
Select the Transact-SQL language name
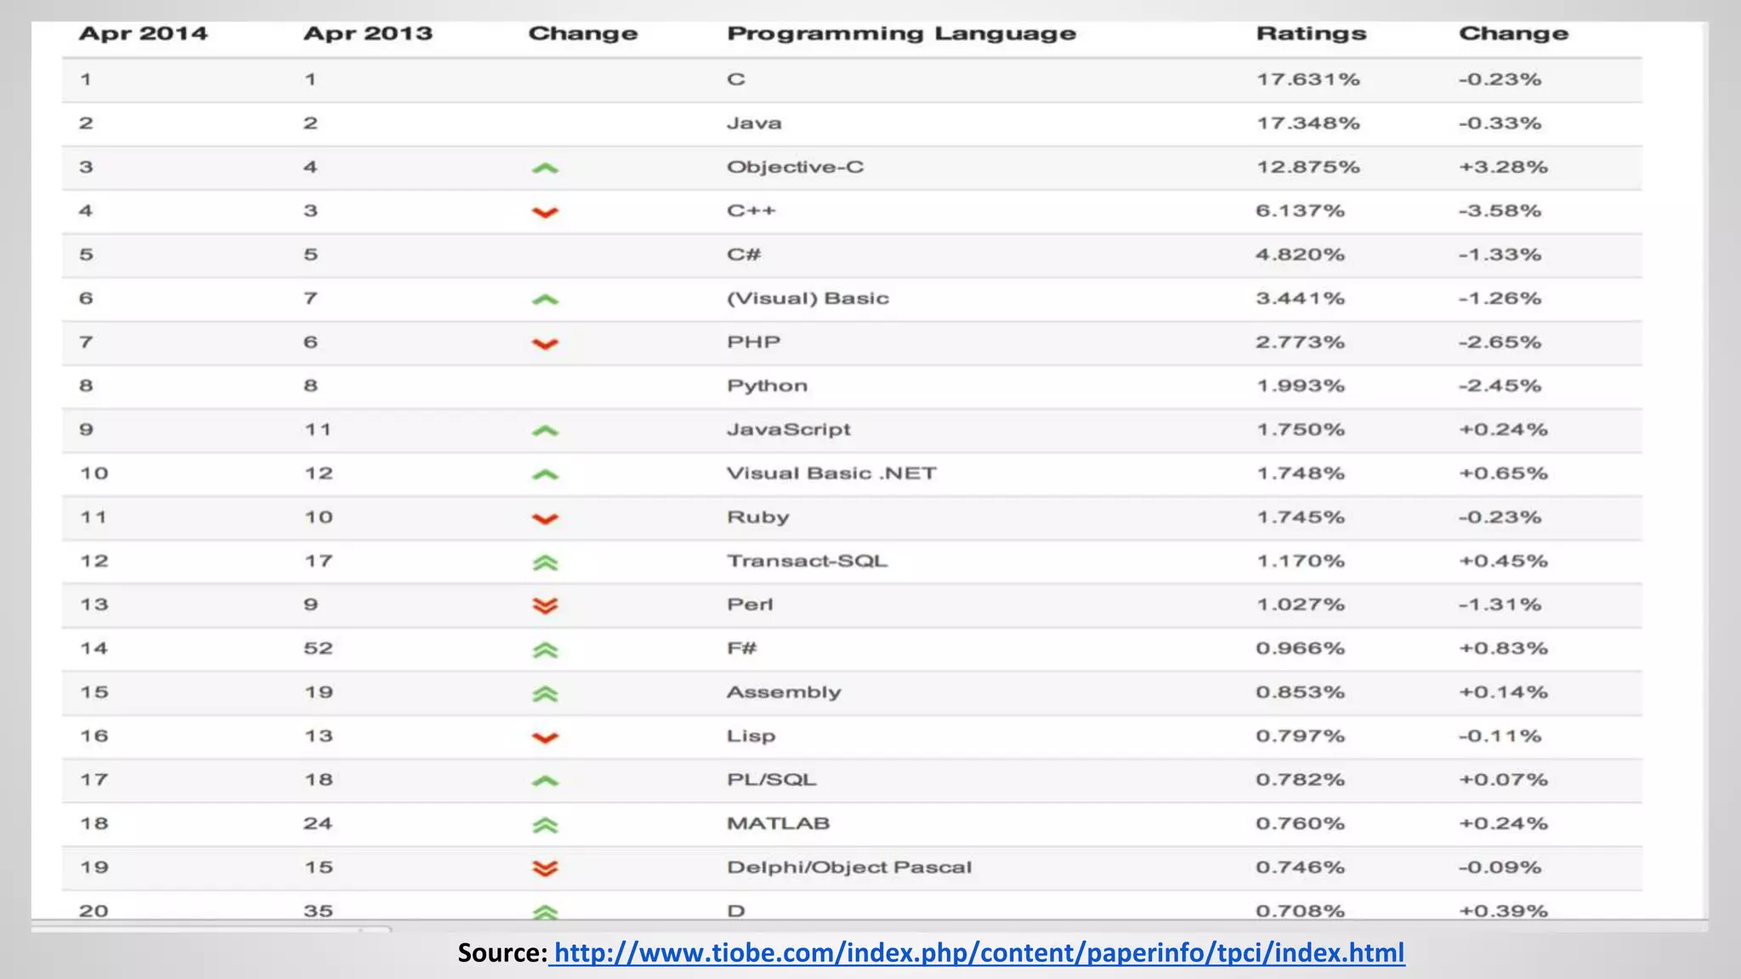click(x=807, y=562)
